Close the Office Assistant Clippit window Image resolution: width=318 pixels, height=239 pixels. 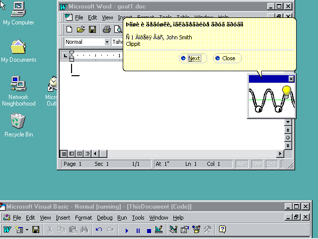[291, 79]
